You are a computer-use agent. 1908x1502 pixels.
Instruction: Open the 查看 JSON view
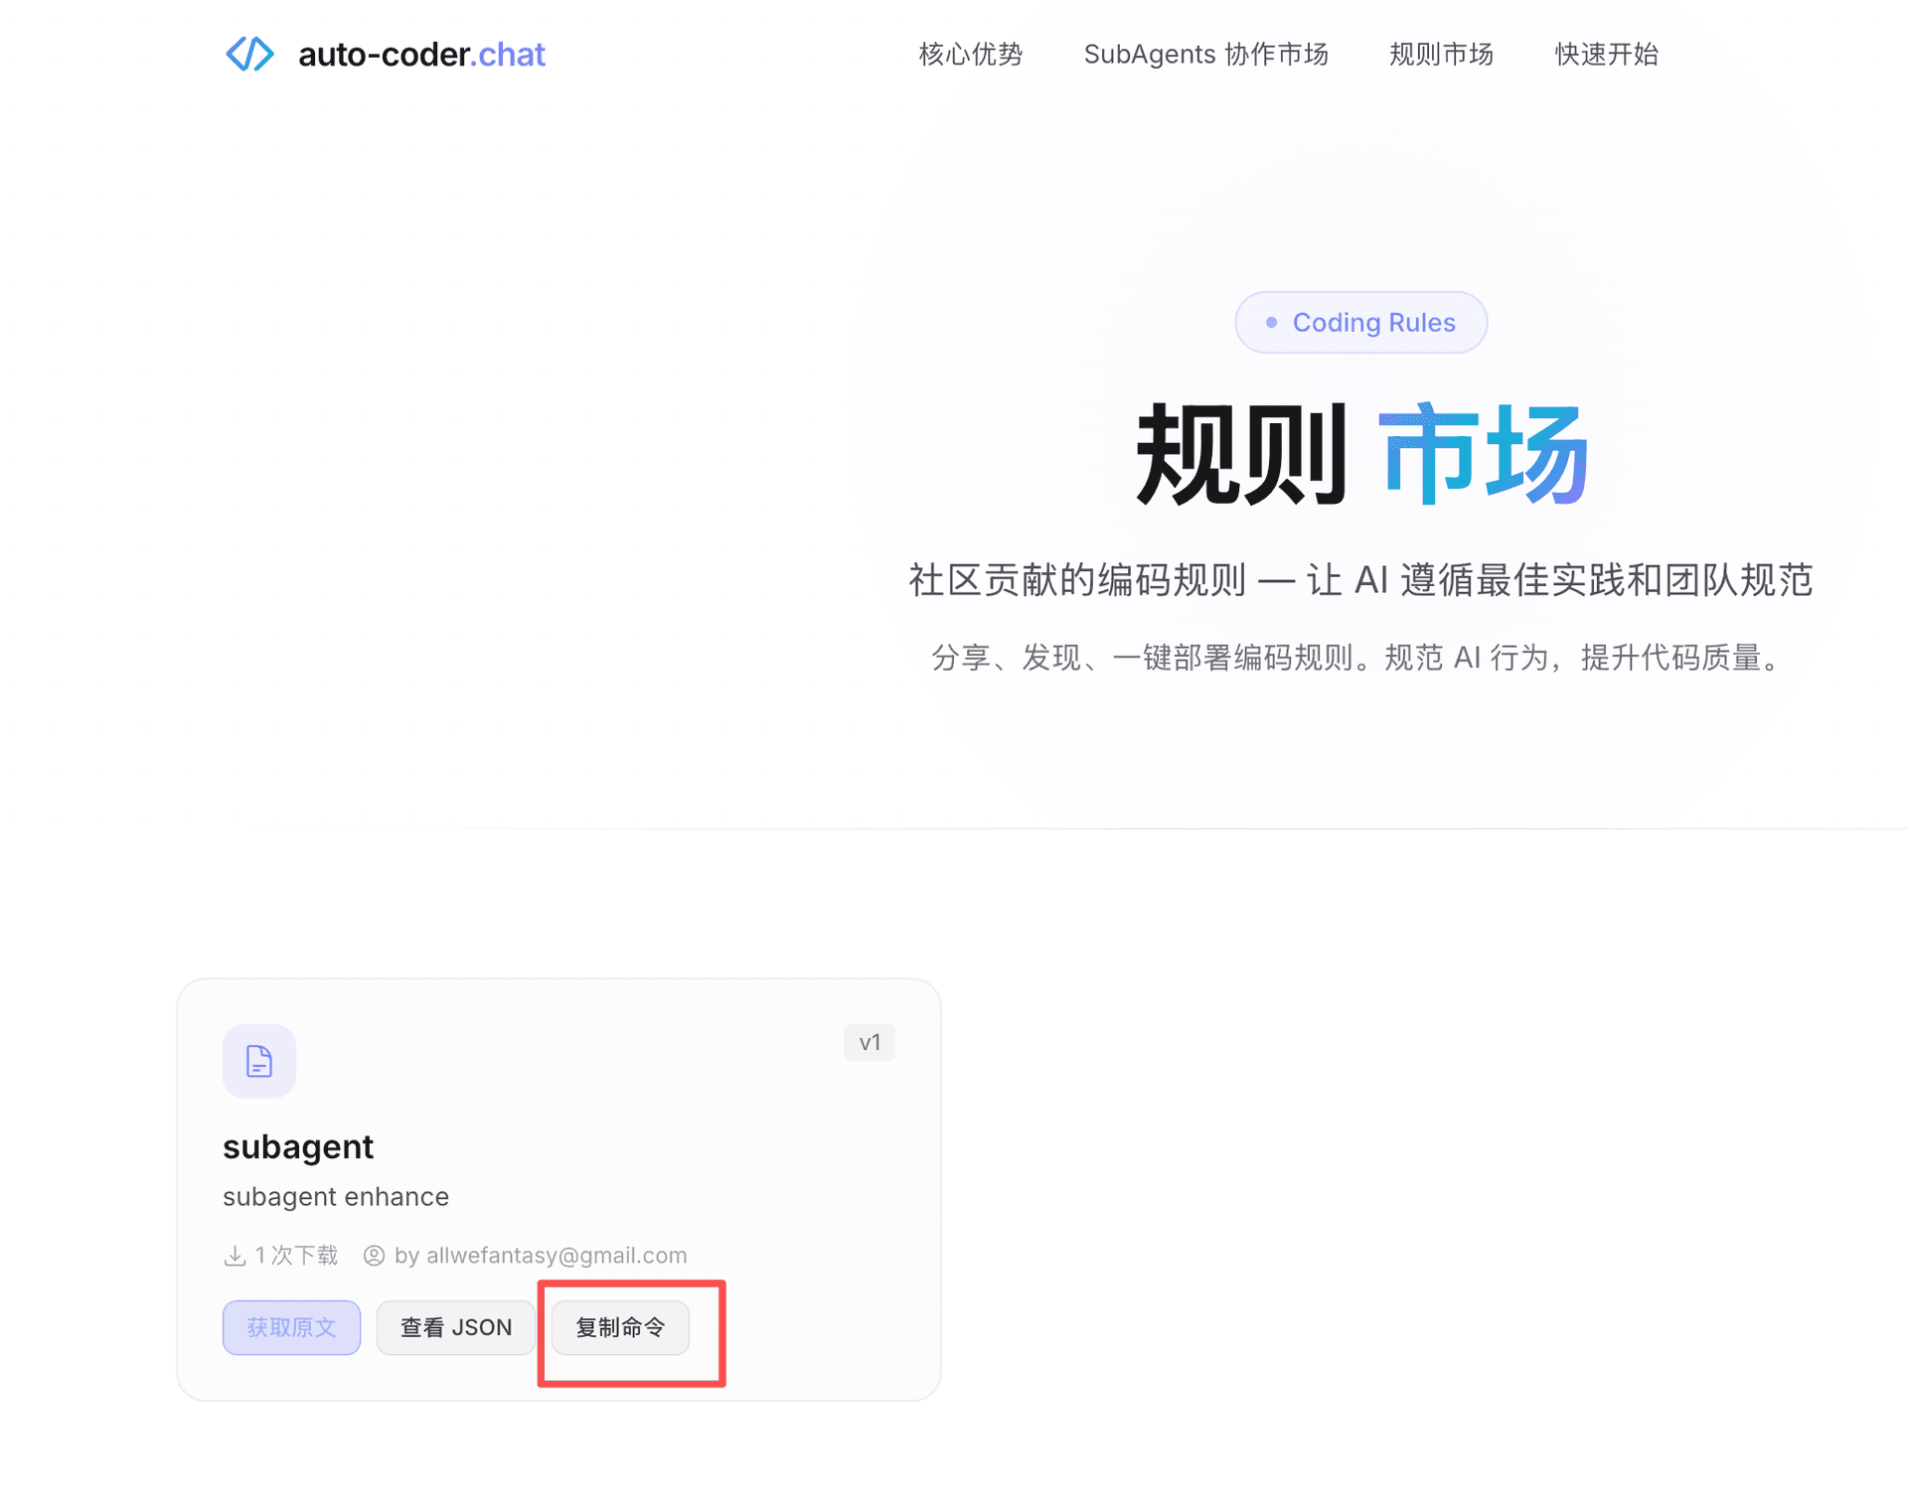point(455,1327)
